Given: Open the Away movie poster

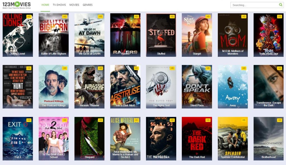Looking at the screenshot, I should click(233, 87).
